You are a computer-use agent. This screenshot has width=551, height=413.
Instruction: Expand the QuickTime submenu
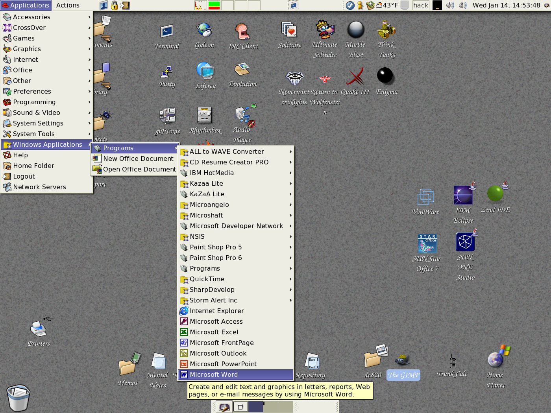coord(236,279)
